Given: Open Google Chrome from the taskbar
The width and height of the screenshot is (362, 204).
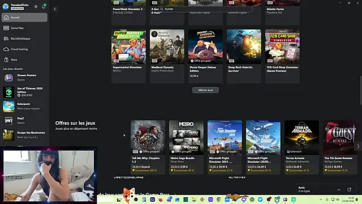Looking at the screenshot, I should tap(219, 199).
